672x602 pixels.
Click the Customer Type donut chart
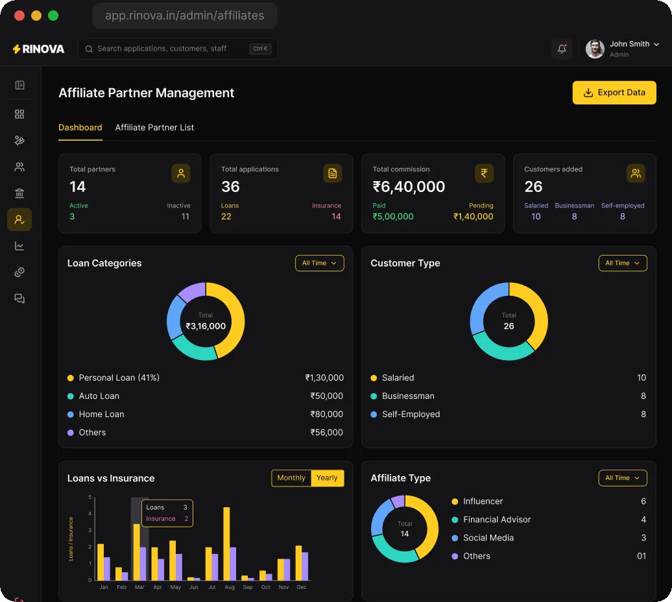(x=509, y=321)
